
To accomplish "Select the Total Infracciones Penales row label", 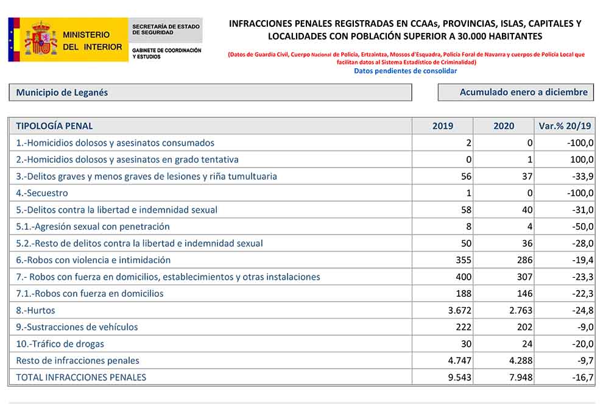I will [x=81, y=377].
